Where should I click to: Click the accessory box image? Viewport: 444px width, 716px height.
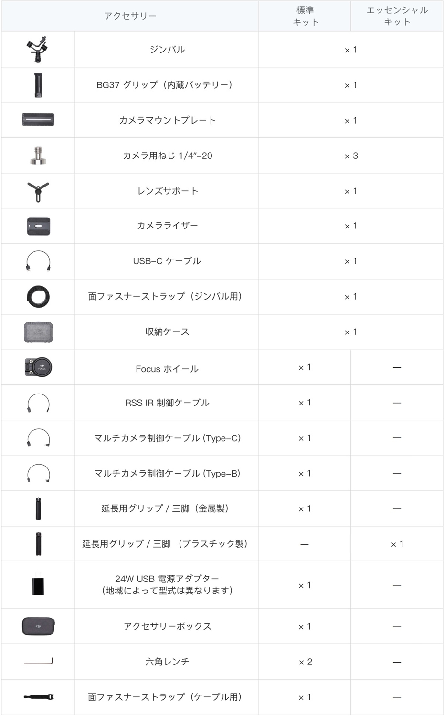(x=38, y=626)
